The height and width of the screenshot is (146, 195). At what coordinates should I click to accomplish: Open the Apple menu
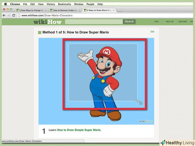click(5, 4)
